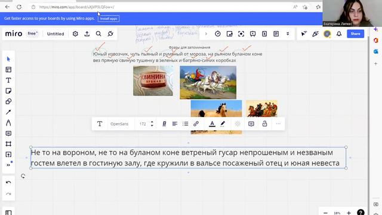Undo the last action
The width and height of the screenshot is (382, 215).
(8, 183)
